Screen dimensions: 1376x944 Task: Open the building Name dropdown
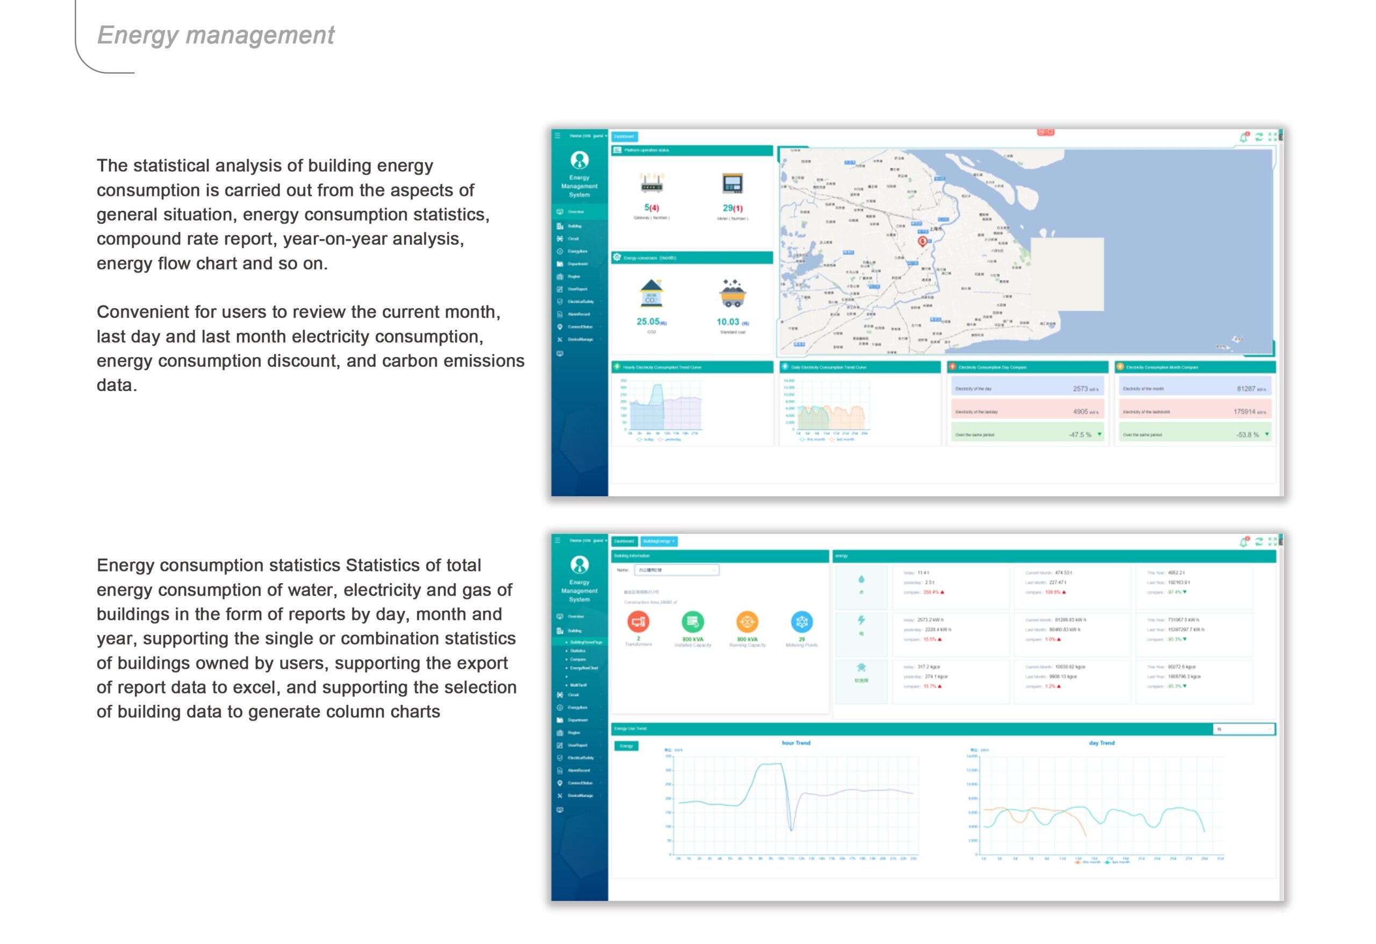point(677,570)
